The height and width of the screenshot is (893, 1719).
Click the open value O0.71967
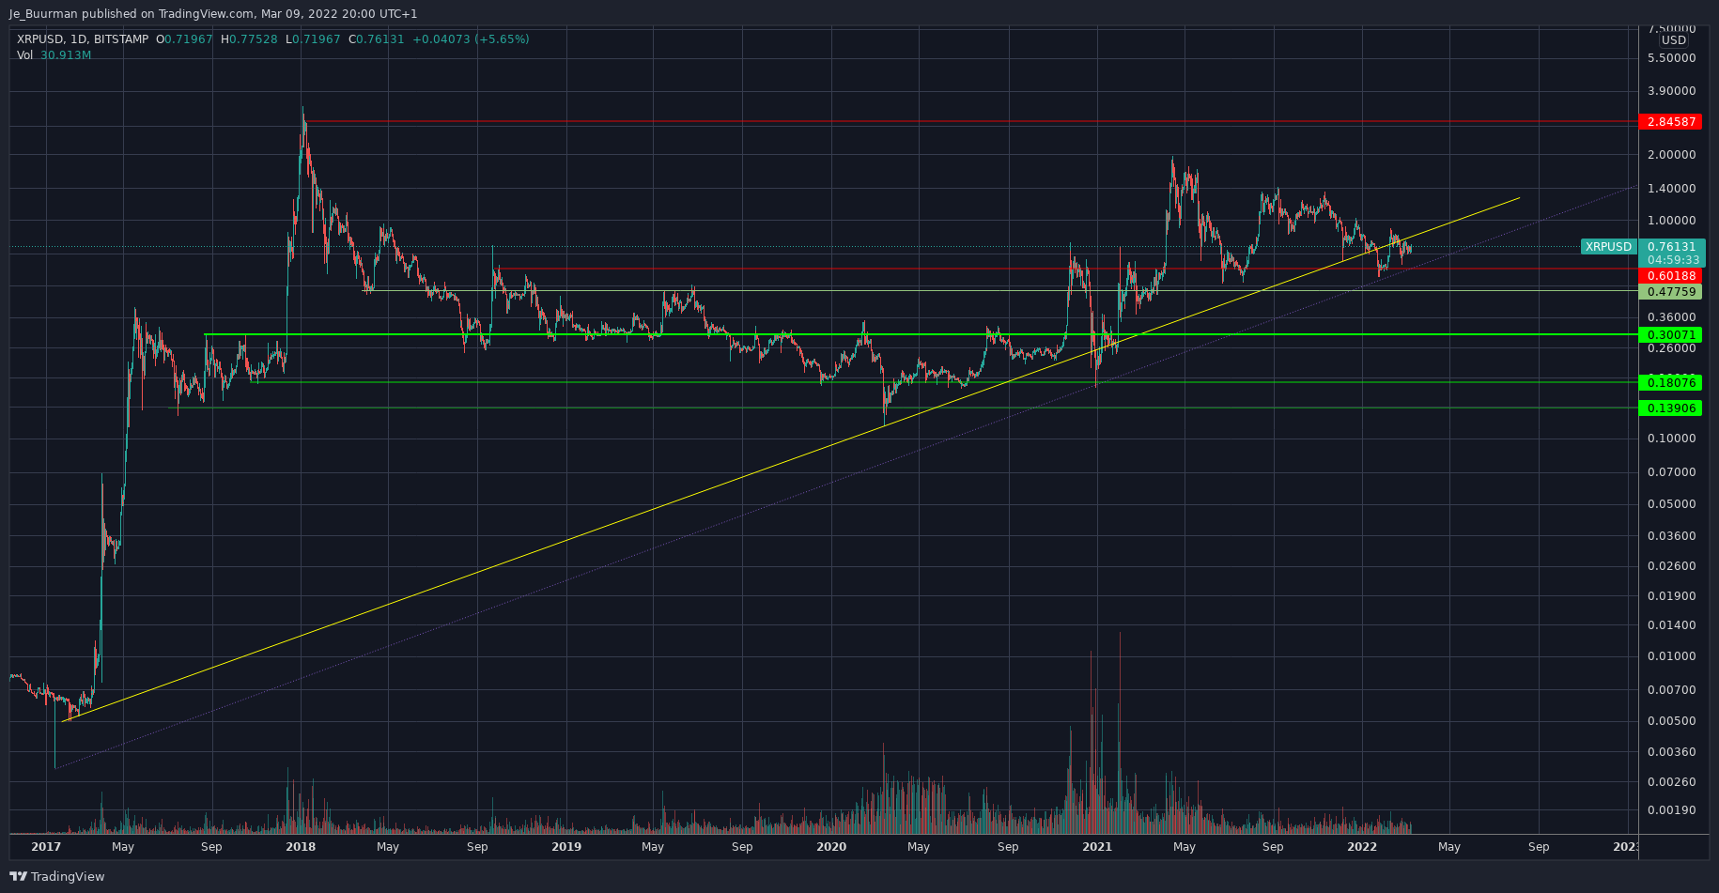coord(184,39)
